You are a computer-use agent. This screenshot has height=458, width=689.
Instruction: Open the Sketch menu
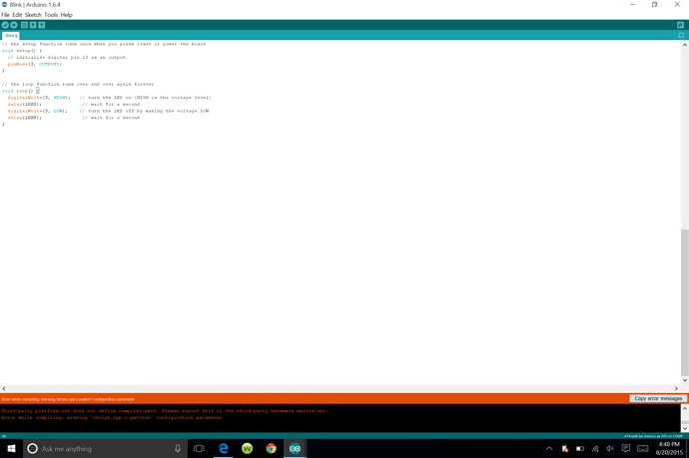(x=33, y=15)
